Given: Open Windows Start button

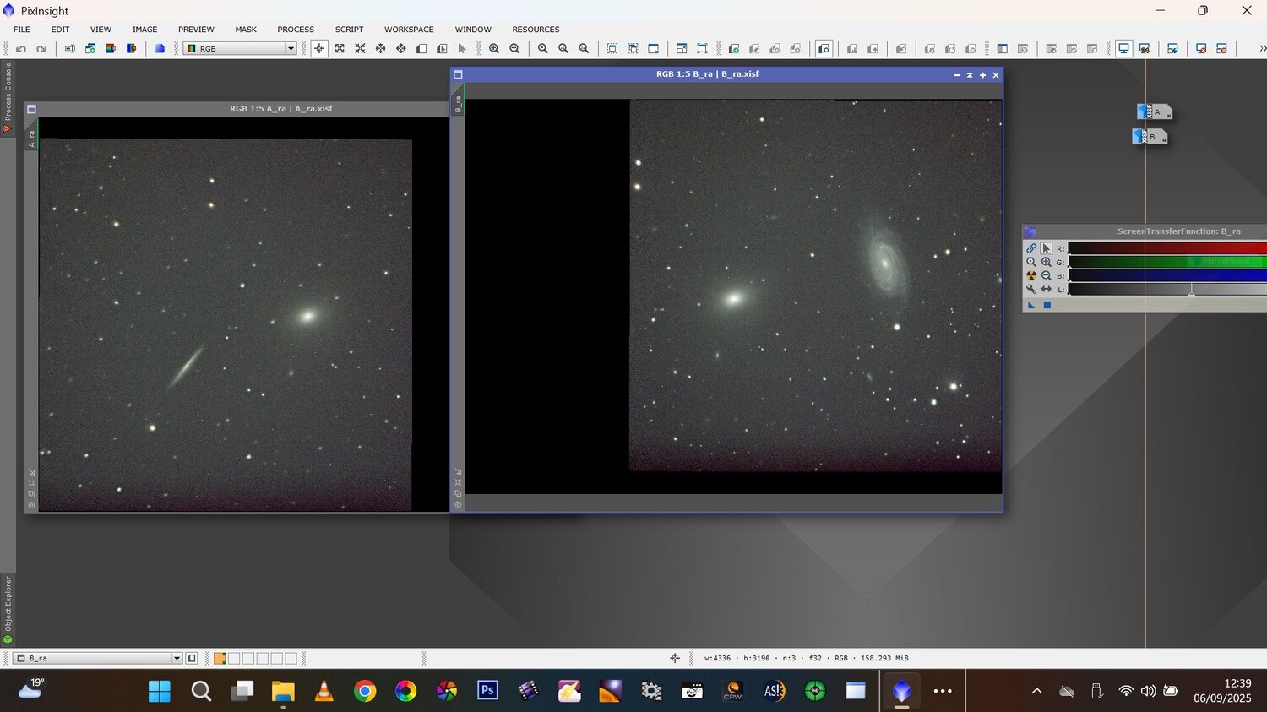Looking at the screenshot, I should click(x=159, y=691).
